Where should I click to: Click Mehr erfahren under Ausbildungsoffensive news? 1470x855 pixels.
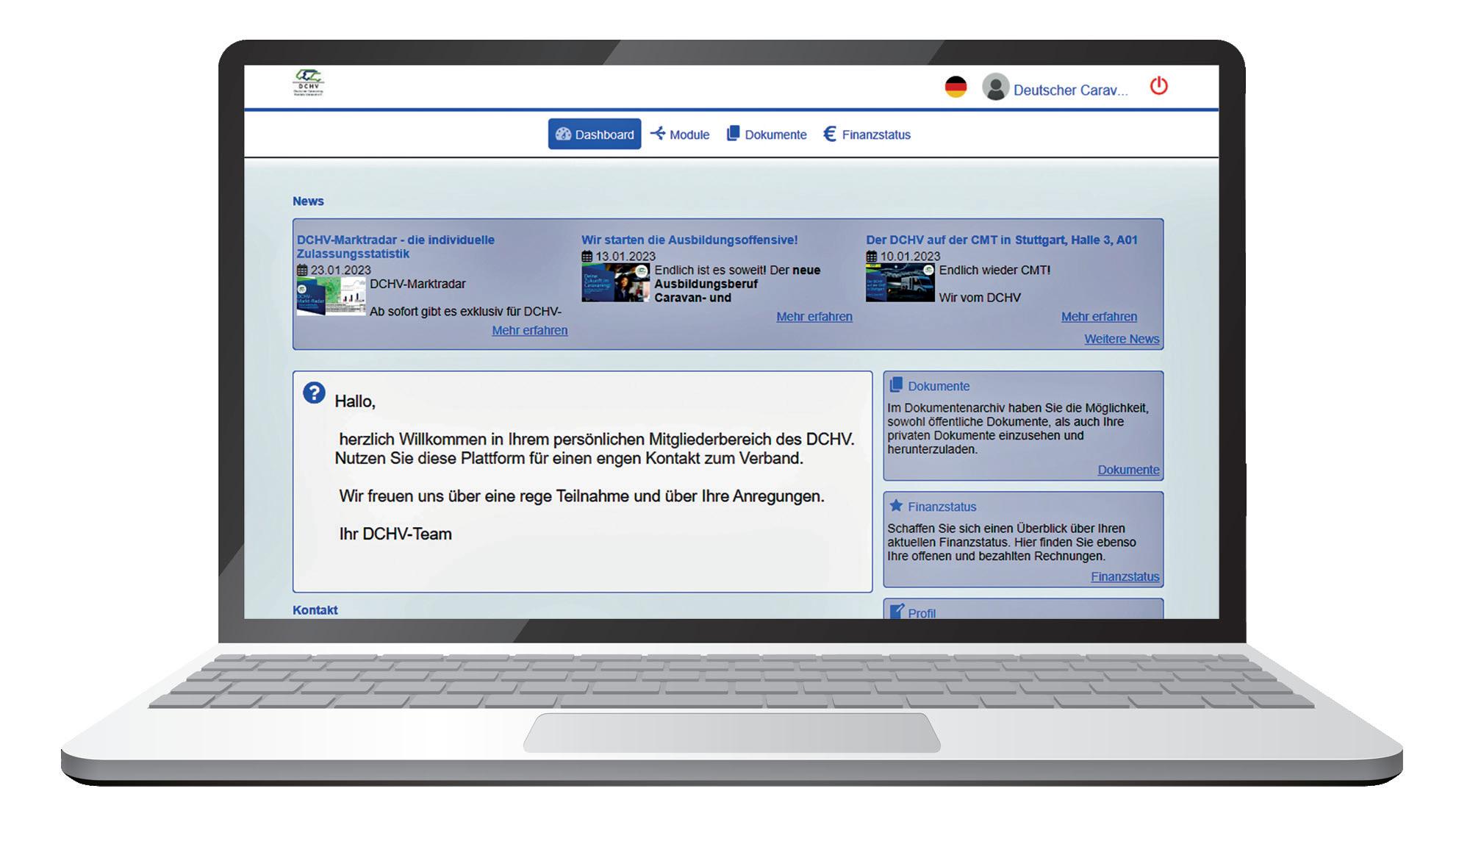(x=814, y=317)
